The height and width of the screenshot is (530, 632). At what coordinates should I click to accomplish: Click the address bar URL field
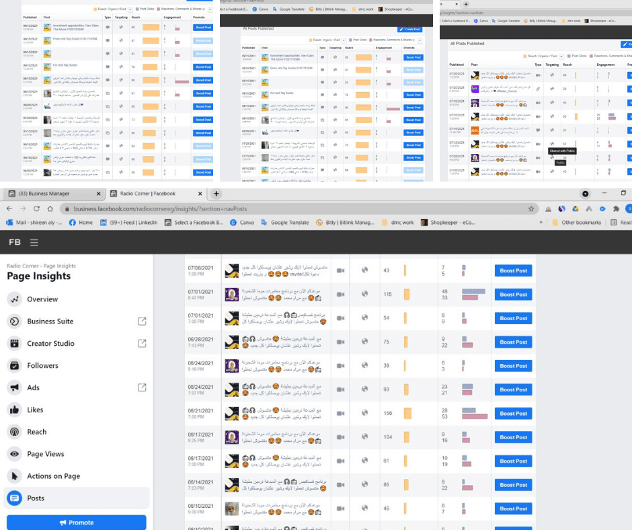[x=299, y=209]
